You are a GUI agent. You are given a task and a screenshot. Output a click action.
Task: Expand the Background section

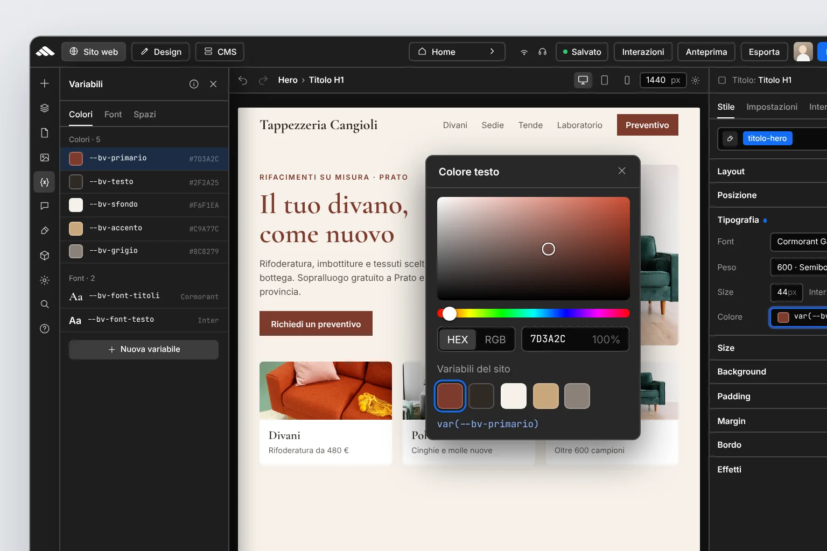point(768,371)
